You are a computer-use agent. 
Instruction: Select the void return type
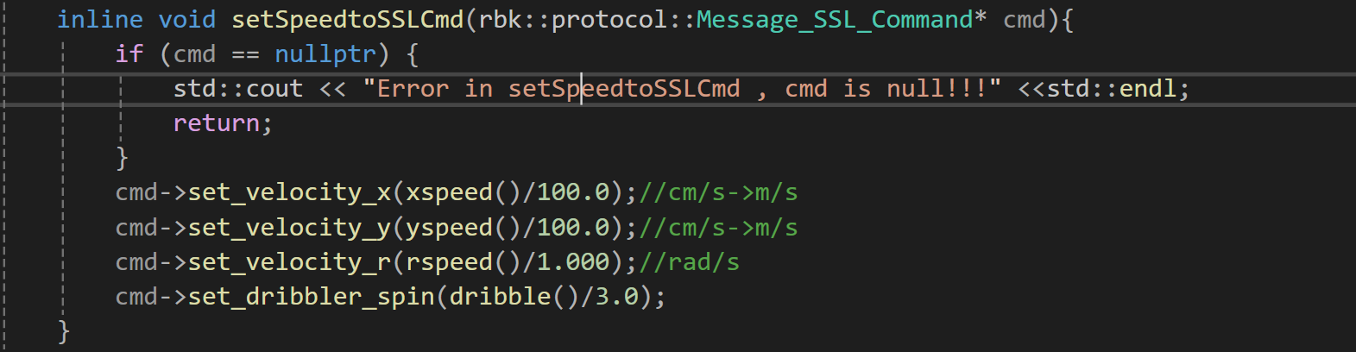pyautogui.click(x=187, y=19)
